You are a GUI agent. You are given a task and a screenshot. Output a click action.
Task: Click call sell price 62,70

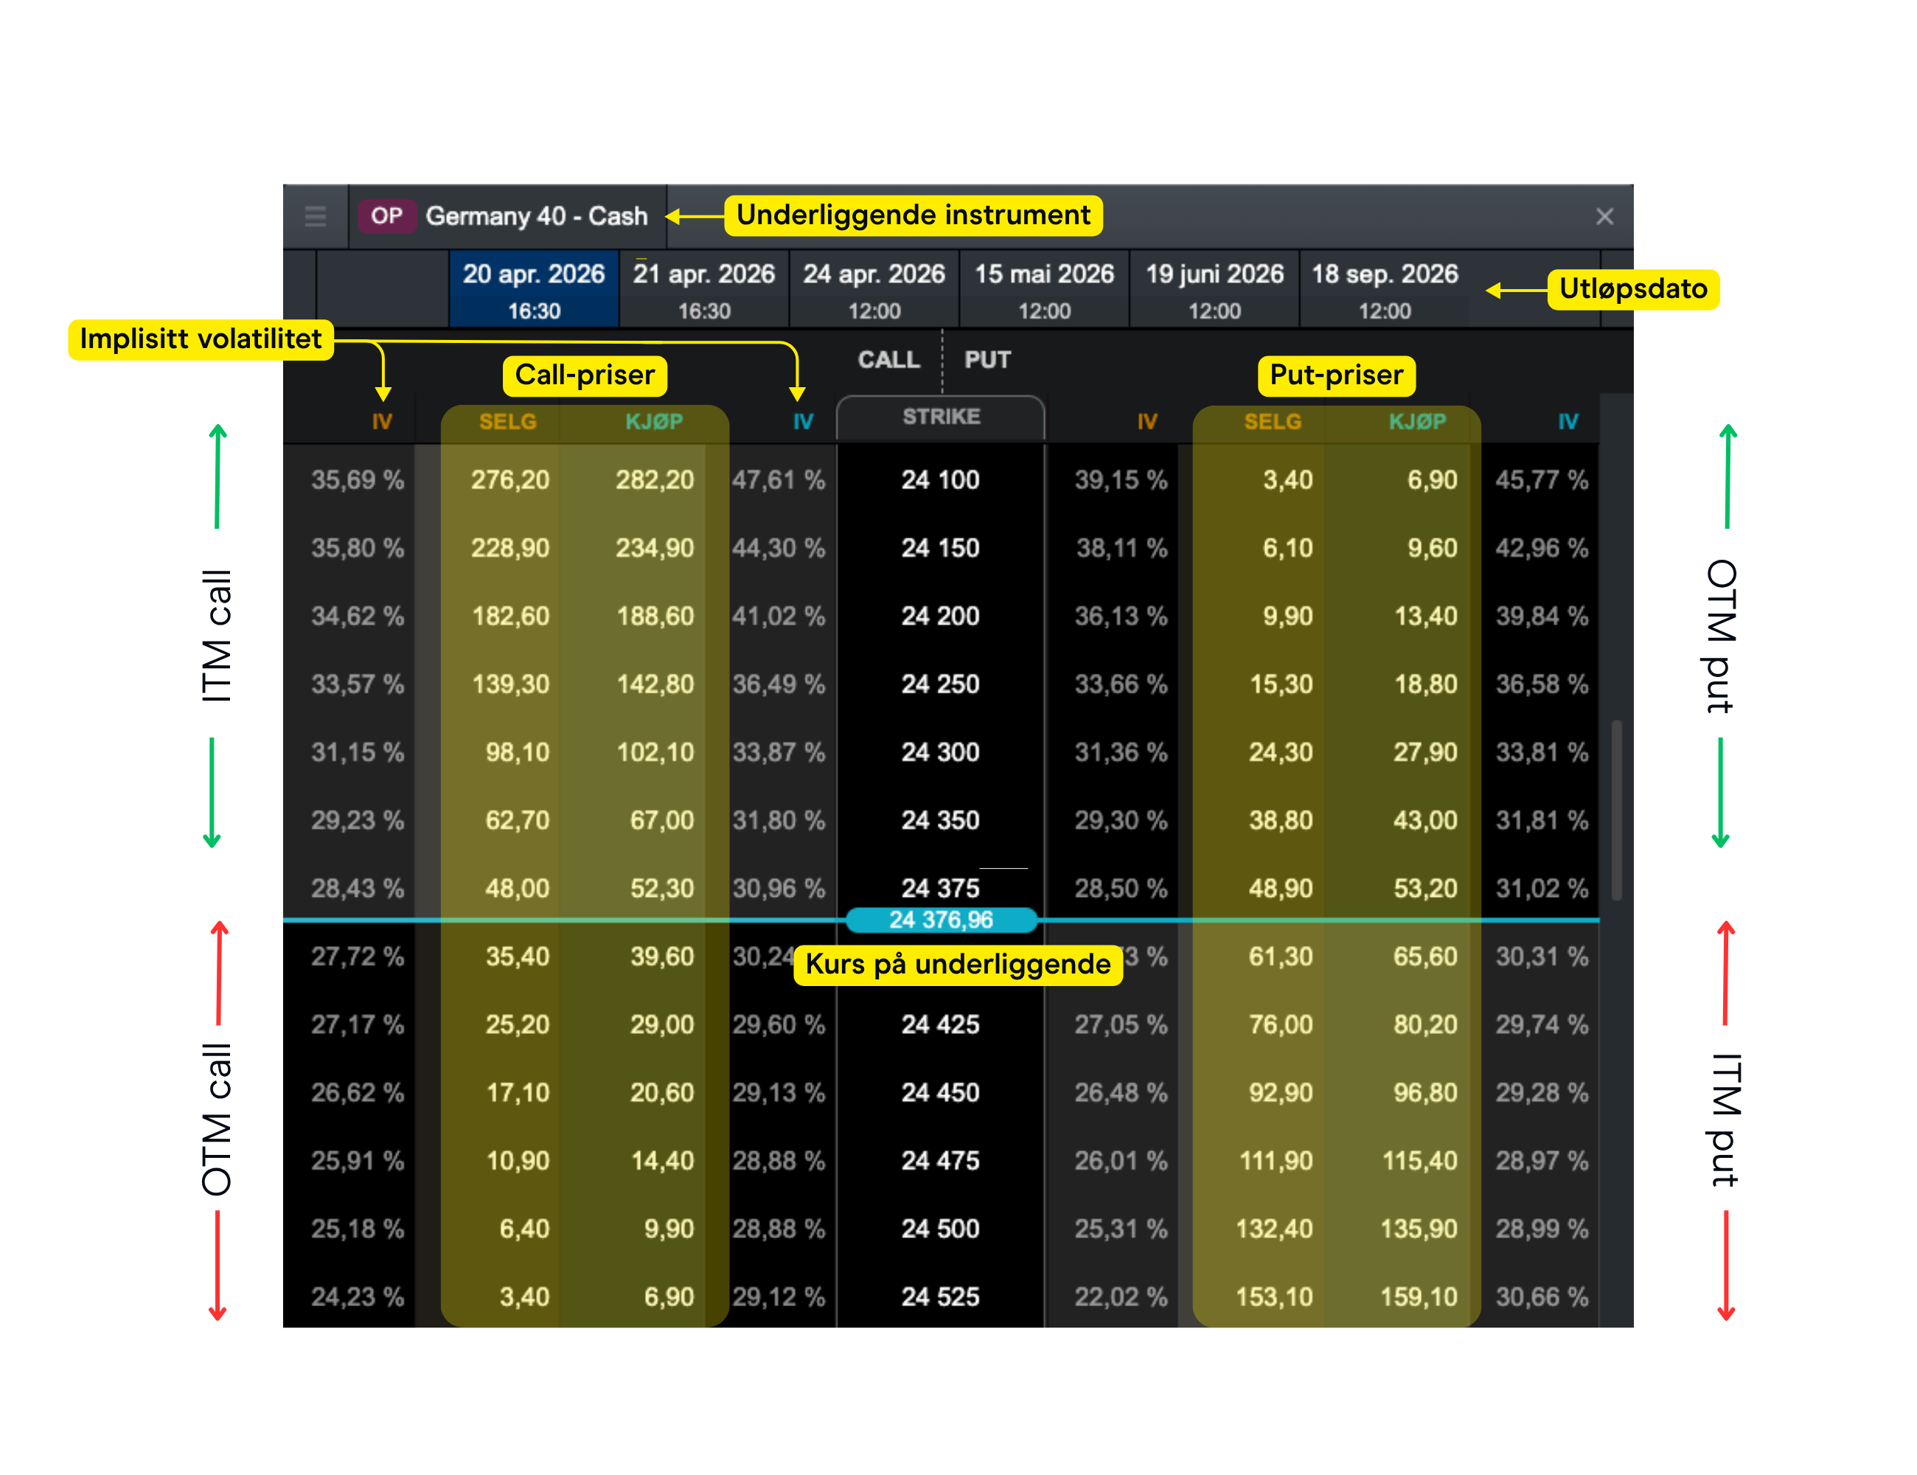tap(517, 820)
